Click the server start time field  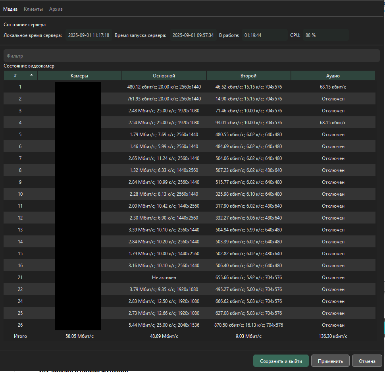[x=193, y=35]
